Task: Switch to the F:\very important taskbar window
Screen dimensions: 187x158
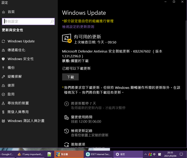Action: pyautogui.click(x=30, y=154)
